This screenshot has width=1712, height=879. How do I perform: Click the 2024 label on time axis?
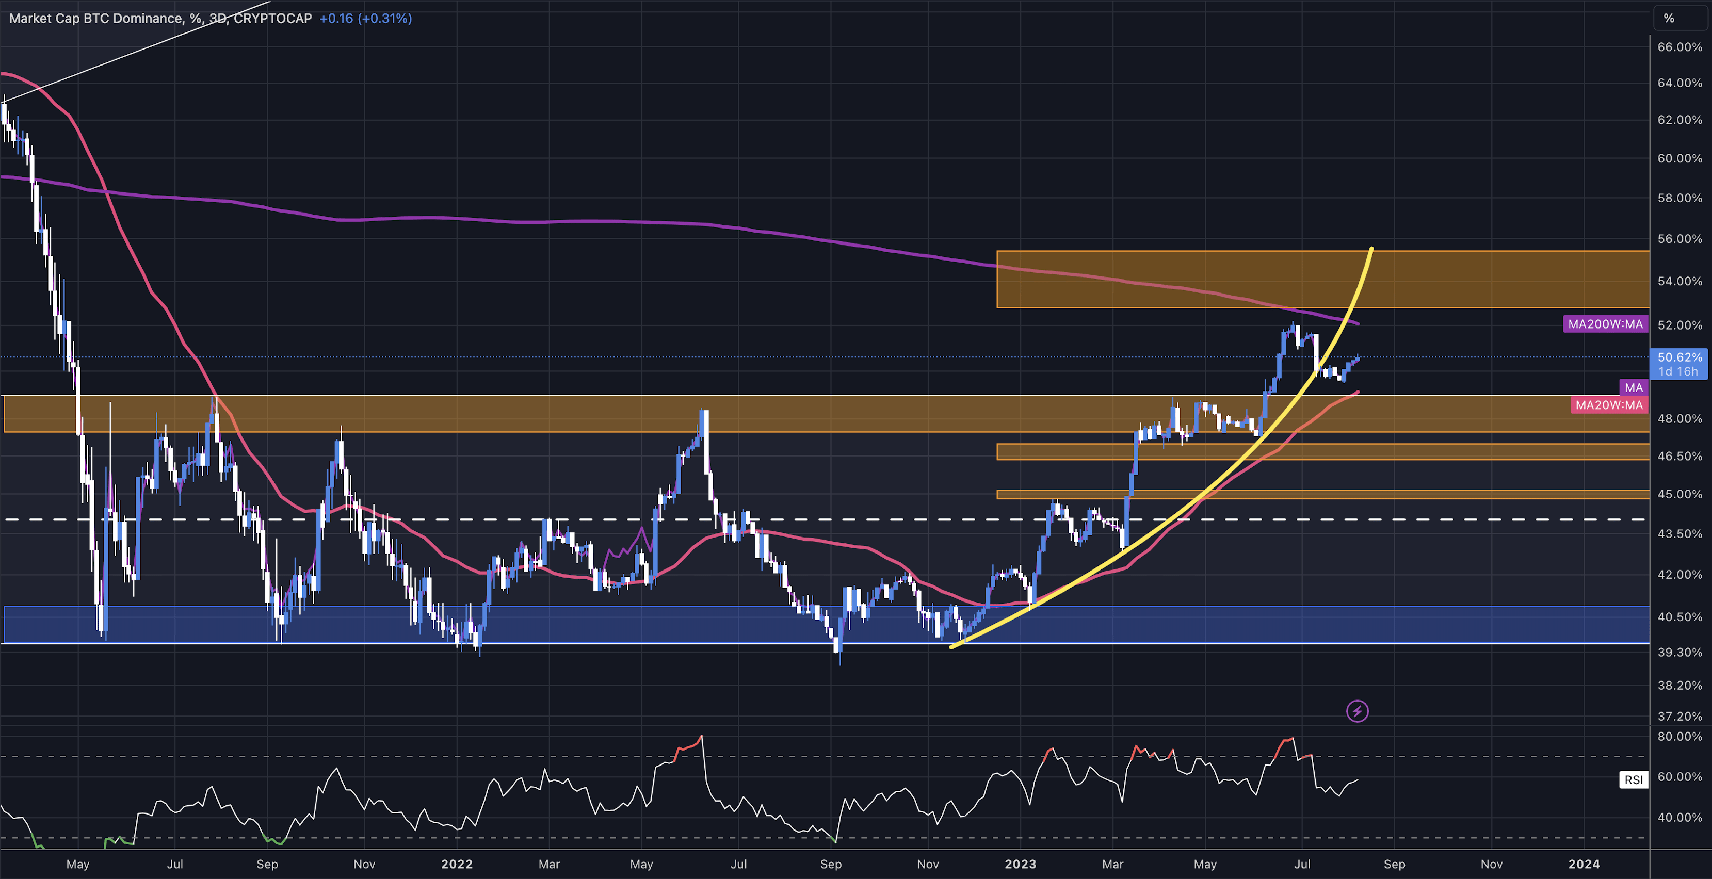click(x=1584, y=865)
